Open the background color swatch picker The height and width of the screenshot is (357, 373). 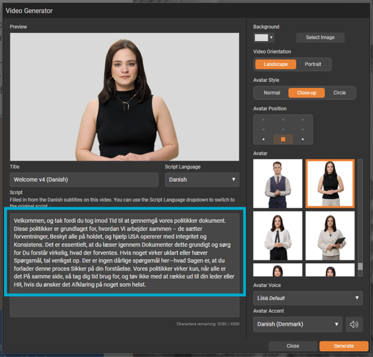coord(264,38)
